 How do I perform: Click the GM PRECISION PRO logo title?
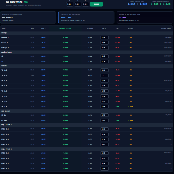pos(17,2)
